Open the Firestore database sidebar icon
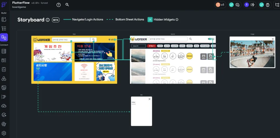 coord(4,51)
